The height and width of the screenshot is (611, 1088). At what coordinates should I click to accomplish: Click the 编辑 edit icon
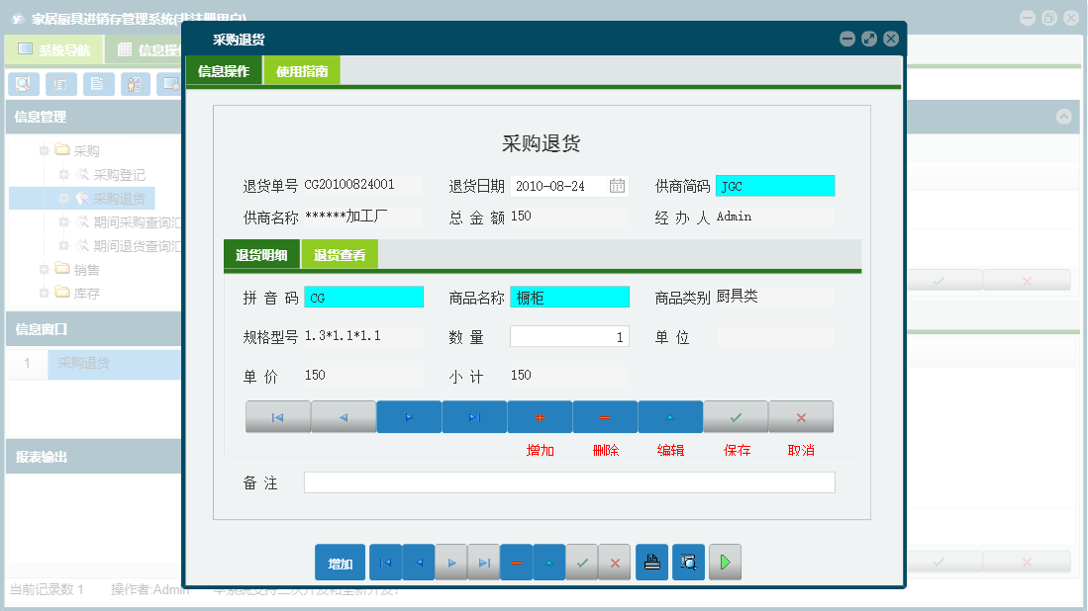(x=670, y=416)
